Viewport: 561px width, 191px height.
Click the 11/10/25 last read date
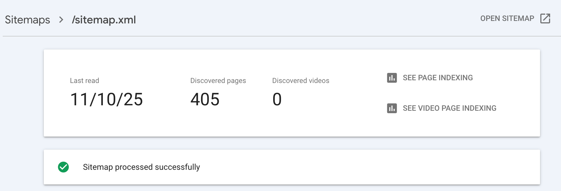(106, 99)
